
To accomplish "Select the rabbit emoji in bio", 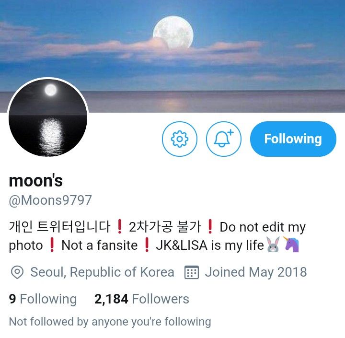I will (x=273, y=245).
